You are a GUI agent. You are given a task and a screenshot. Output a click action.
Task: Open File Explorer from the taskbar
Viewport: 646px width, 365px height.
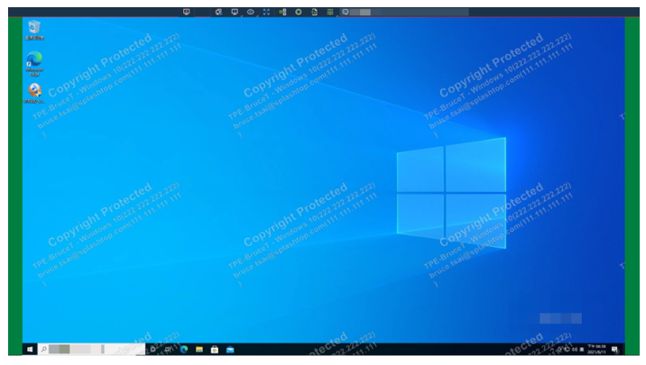click(x=199, y=350)
